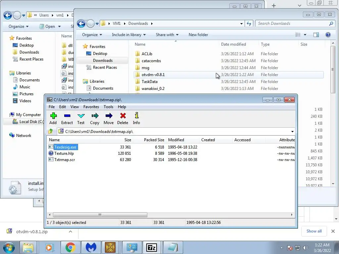Run Test on the archive
Image resolution: width=339 pixels, height=254 pixels.
81,118
